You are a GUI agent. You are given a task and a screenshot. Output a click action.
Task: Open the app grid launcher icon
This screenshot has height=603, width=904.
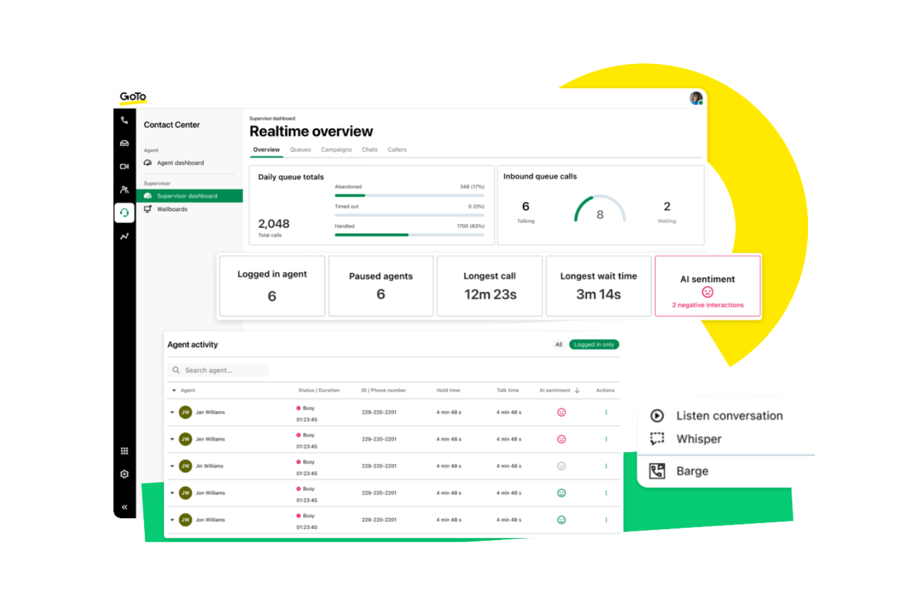(125, 451)
